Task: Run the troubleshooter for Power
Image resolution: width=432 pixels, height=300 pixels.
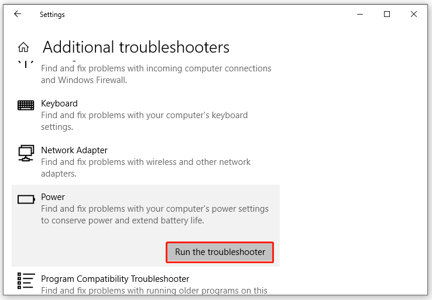Action: 220,252
